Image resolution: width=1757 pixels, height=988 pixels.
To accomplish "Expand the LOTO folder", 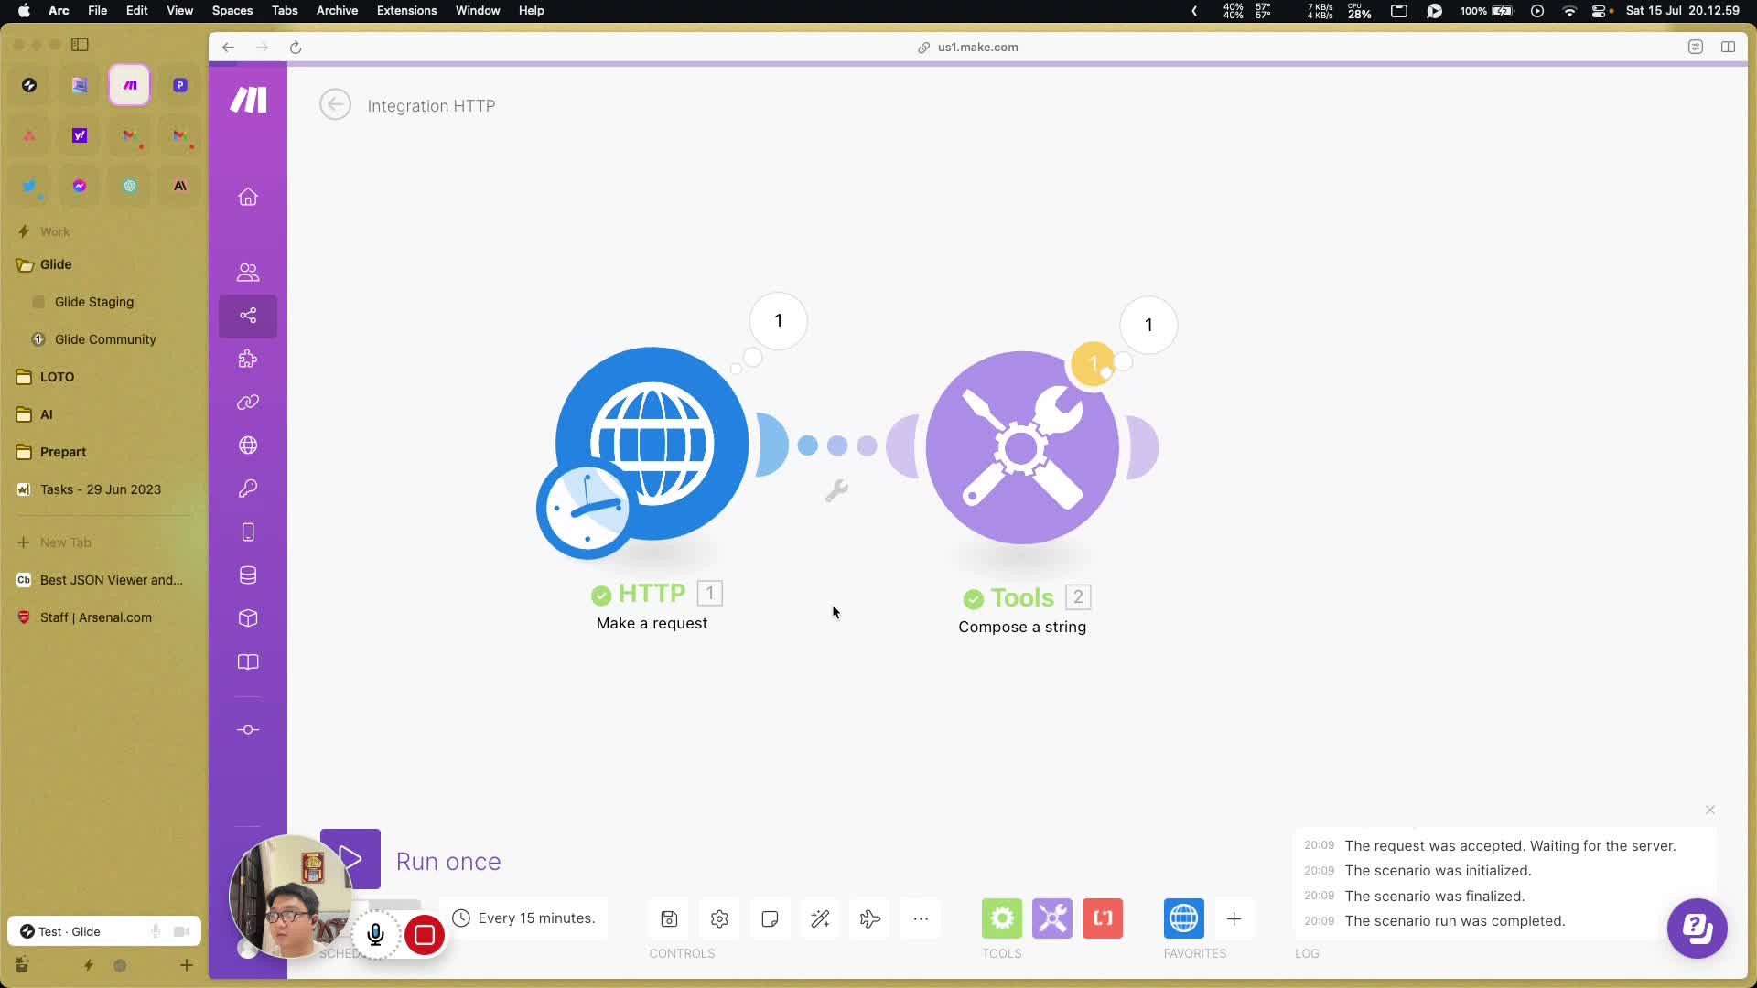I will [57, 377].
